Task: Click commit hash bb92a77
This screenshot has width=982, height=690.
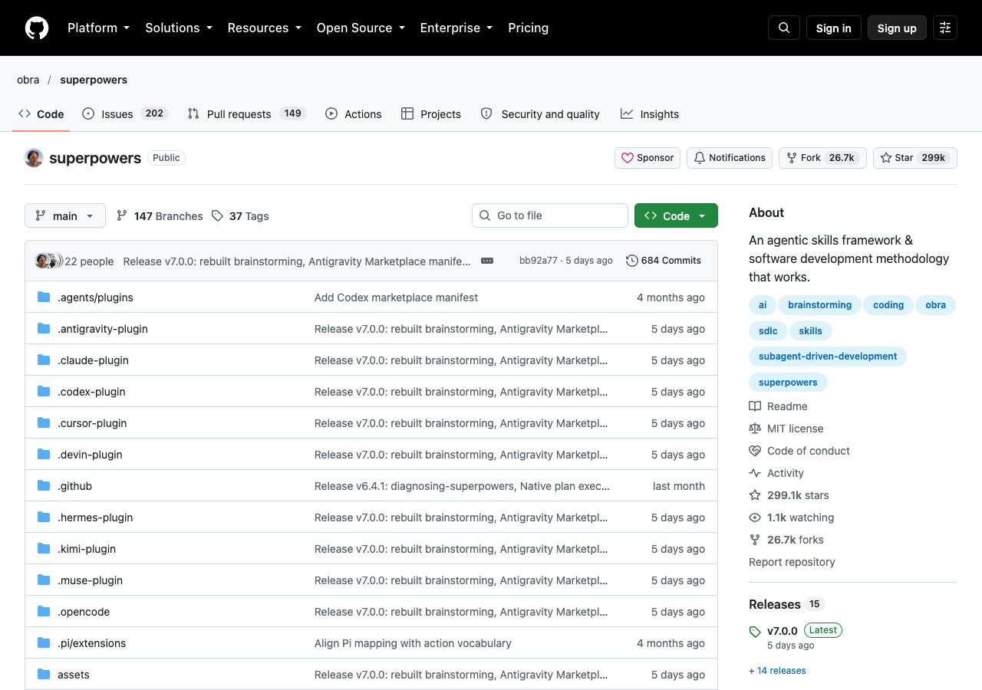Action: 539,261
